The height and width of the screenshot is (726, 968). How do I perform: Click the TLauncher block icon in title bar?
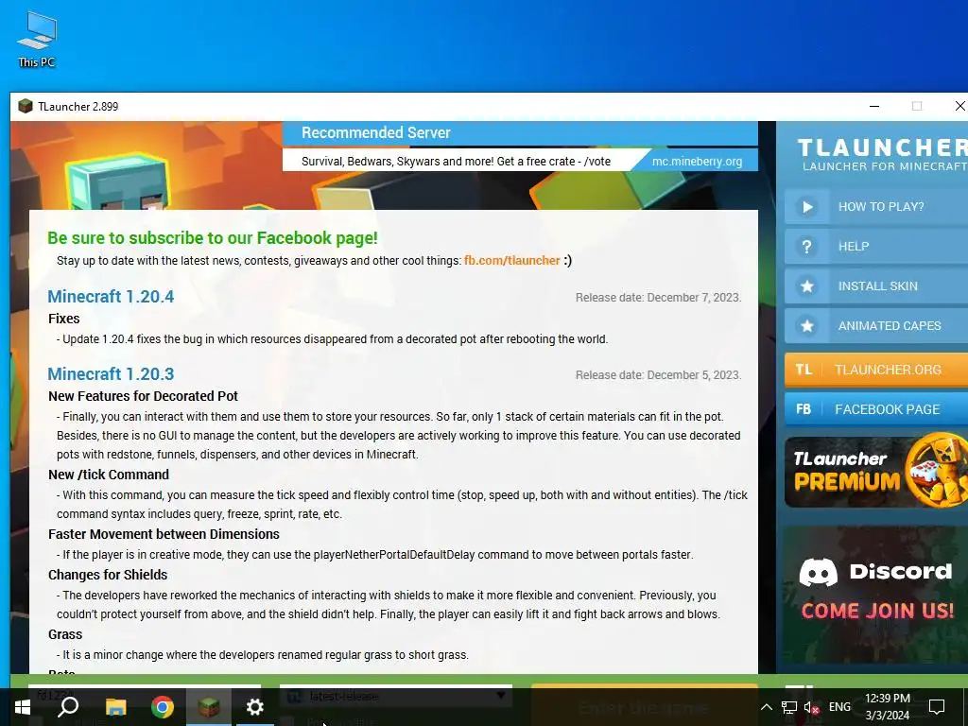(x=26, y=106)
